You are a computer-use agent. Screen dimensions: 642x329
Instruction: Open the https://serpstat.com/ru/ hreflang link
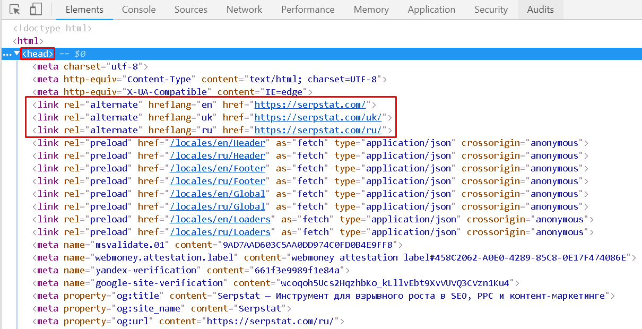coord(318,130)
